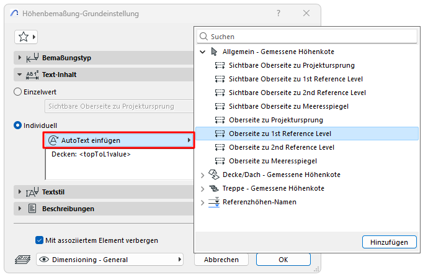Choose Sichtbare Oberseite zu Projektursprung in list
Viewport: 423px width, 277px height.
(x=307, y=65)
